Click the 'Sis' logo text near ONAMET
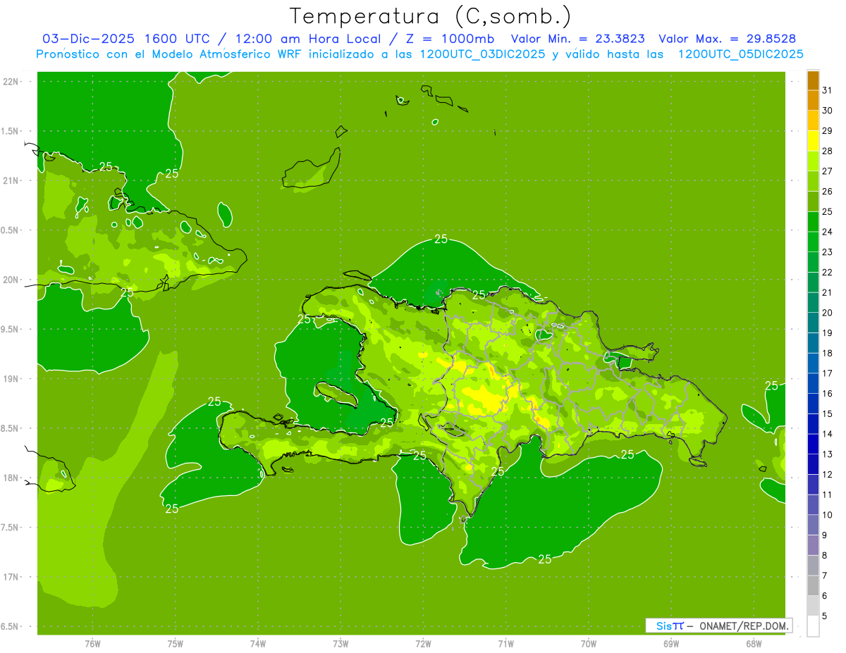Viewport: 846px width, 653px height. tap(664, 626)
